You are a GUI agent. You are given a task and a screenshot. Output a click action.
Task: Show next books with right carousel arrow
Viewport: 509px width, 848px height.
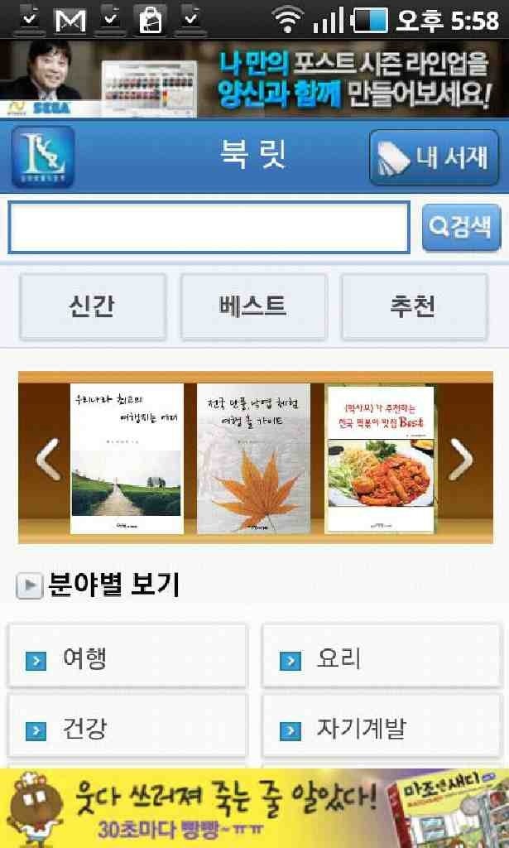(462, 459)
